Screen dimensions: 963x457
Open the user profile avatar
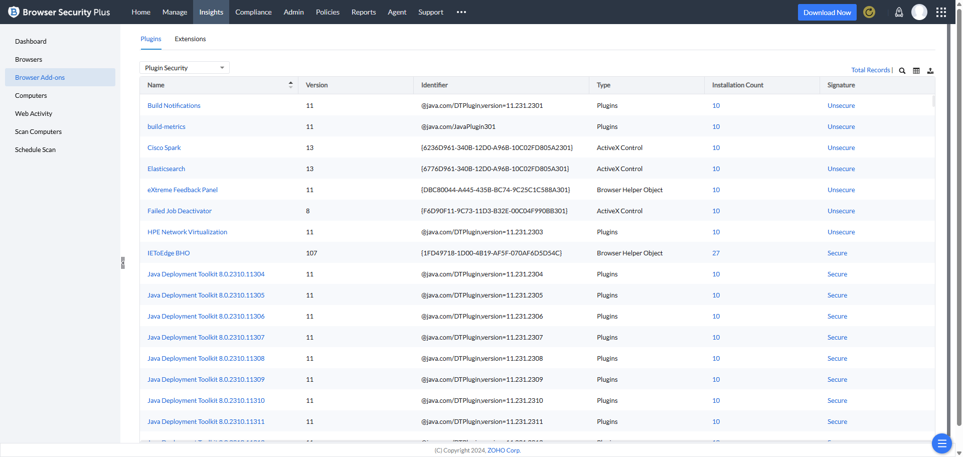click(x=919, y=12)
